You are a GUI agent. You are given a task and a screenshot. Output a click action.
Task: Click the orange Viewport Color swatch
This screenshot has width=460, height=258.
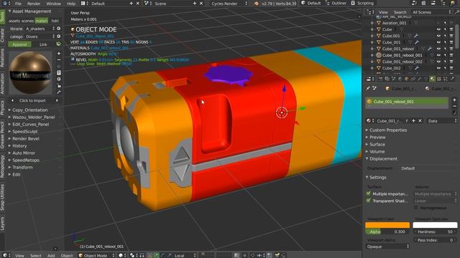(387, 225)
